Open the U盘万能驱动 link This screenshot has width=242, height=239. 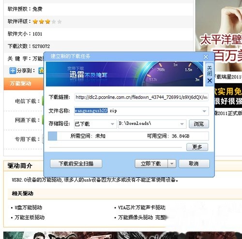(x=29, y=208)
